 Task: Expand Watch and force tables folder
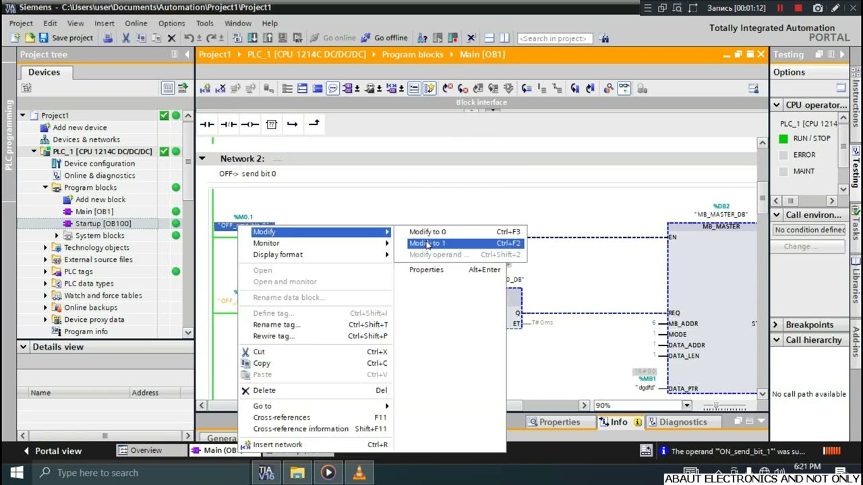[46, 296]
